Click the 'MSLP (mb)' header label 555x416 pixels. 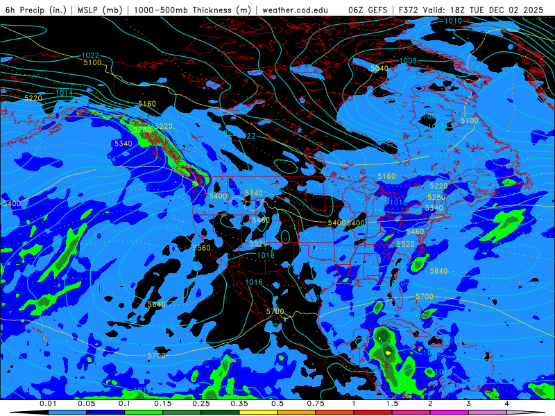click(x=100, y=10)
